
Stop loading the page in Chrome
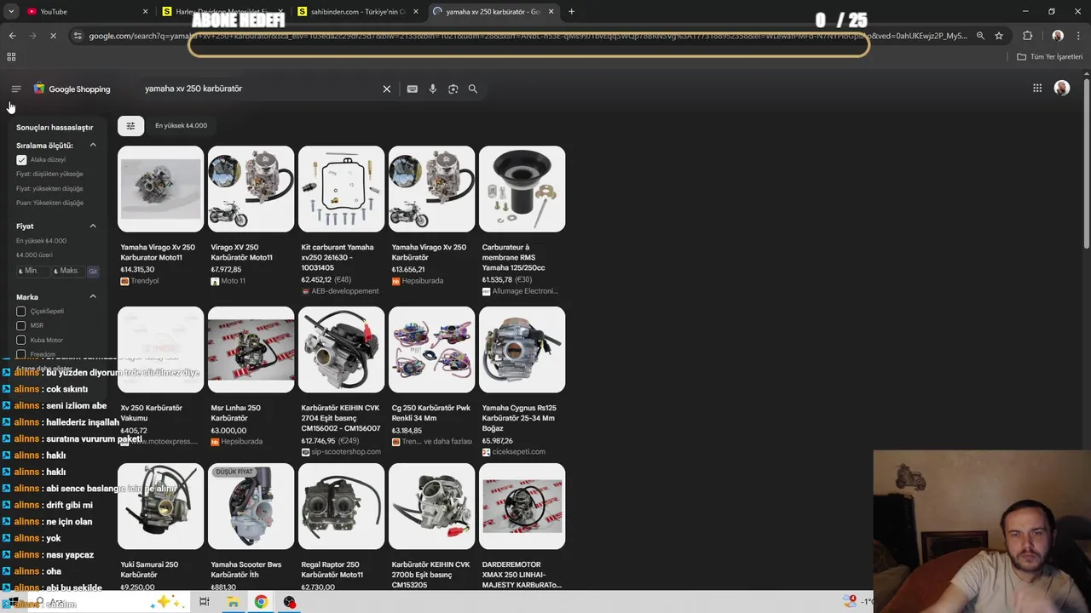tap(53, 36)
